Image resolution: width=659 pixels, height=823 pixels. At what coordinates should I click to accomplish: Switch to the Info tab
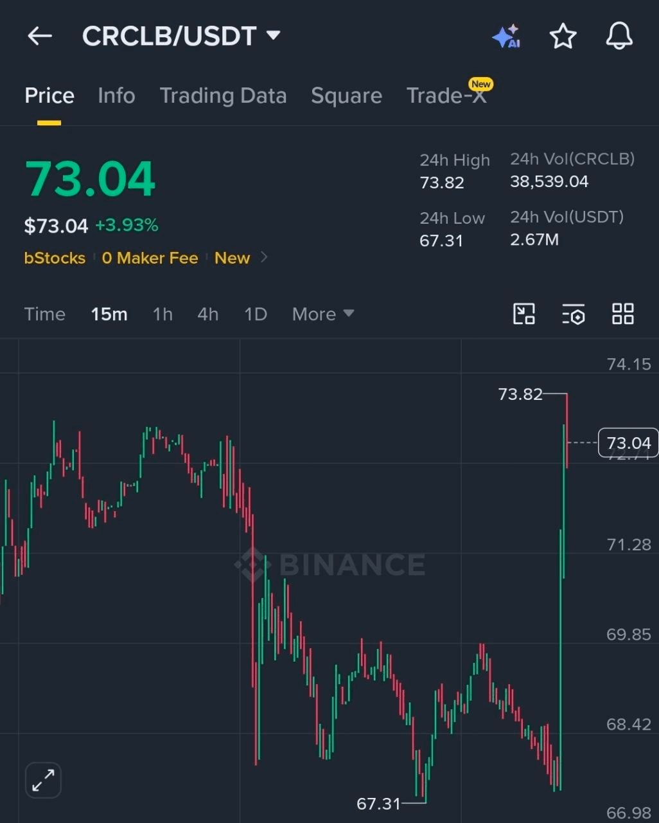coord(116,96)
